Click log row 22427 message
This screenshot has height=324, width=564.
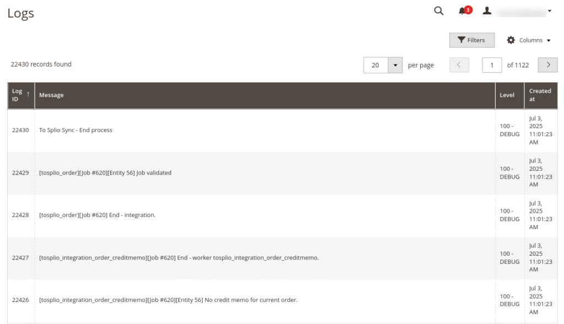point(178,258)
